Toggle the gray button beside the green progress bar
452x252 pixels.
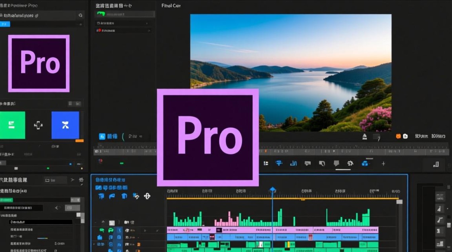(75, 200)
